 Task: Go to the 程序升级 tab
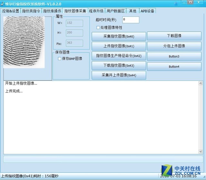pyautogui.click(x=96, y=11)
